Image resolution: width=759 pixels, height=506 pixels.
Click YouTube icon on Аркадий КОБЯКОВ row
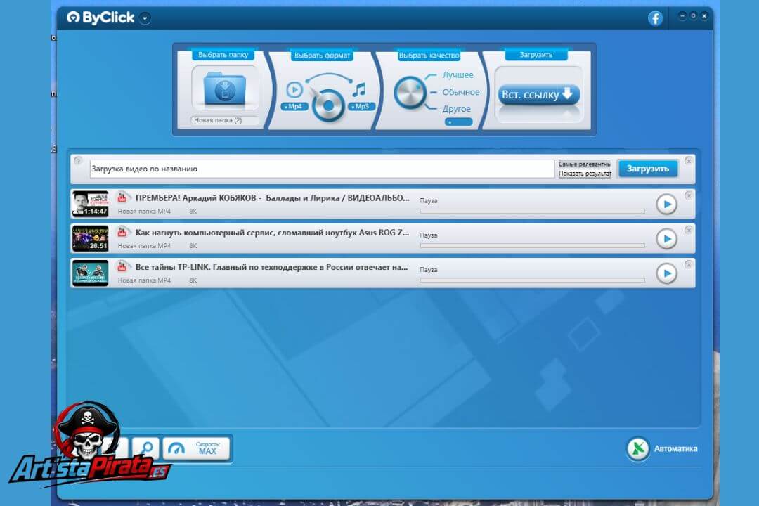[x=122, y=197]
